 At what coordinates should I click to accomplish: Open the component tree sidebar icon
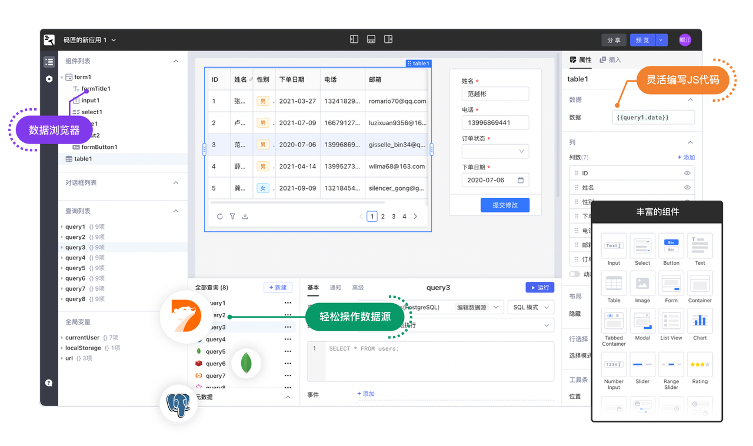49,62
